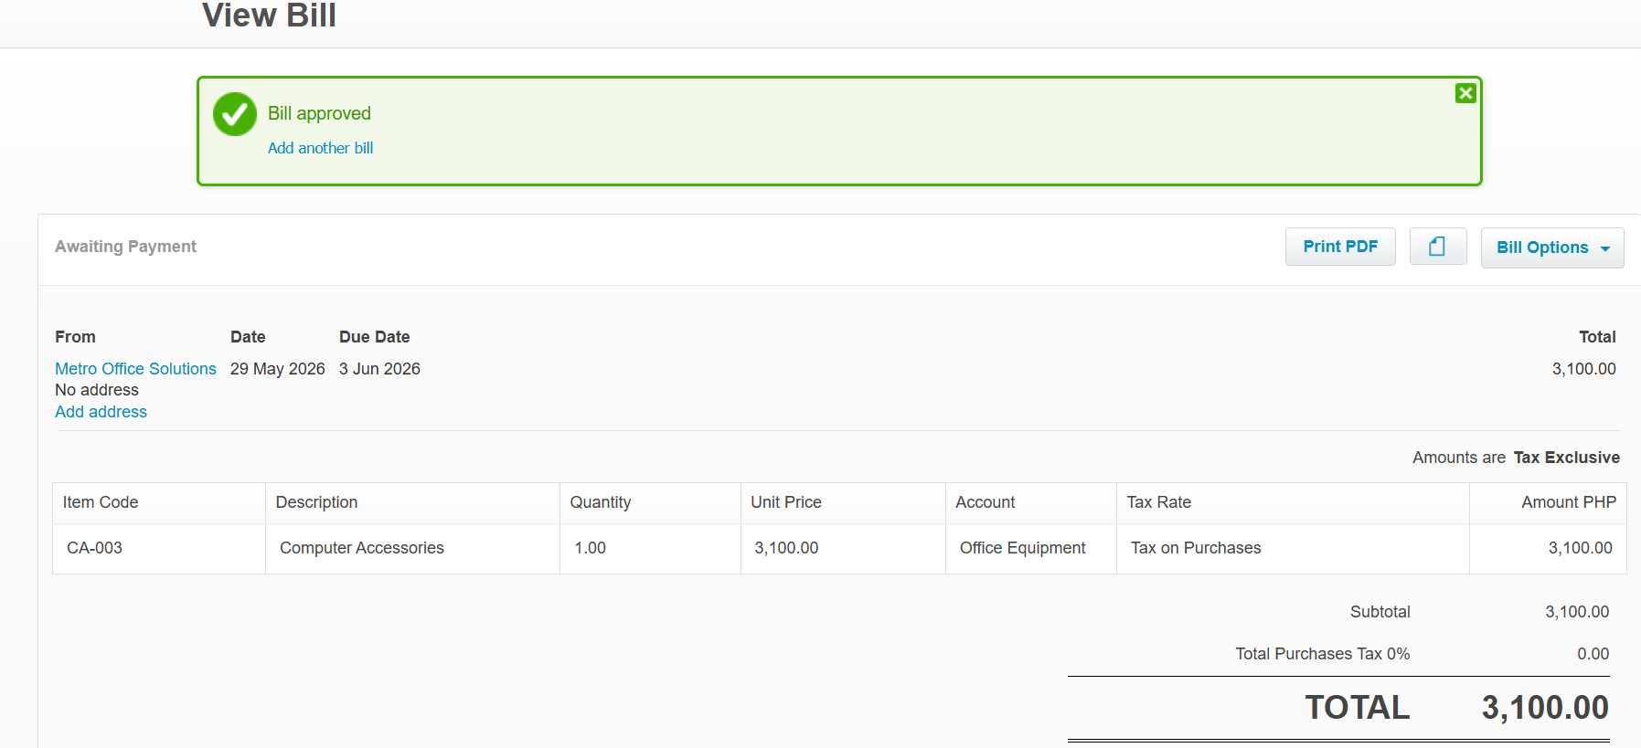Click the quantity value 1.00
Screen dimensions: 1641x748
[x=590, y=548]
